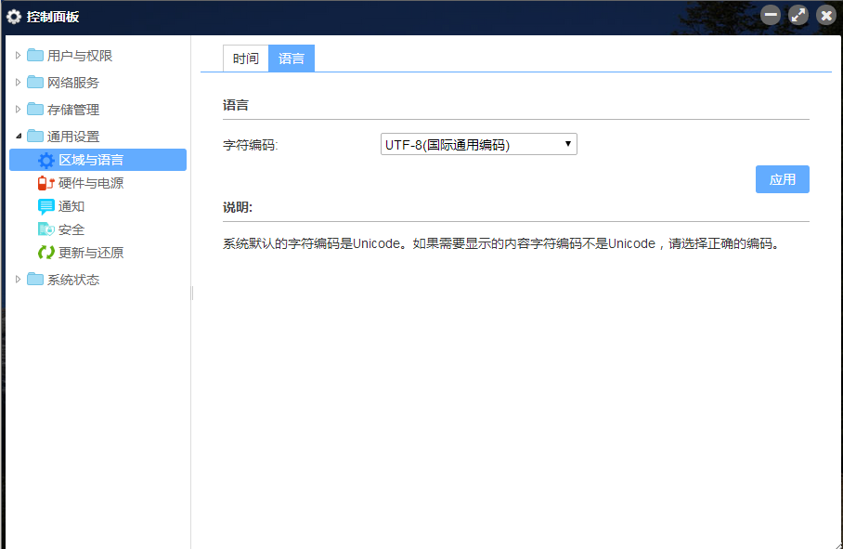Switch to the 时间 tab
This screenshot has width=843, height=549.
pos(246,59)
